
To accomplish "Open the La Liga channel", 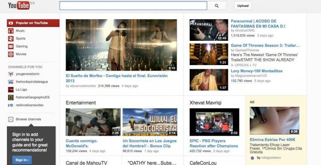I will tap(21, 89).
